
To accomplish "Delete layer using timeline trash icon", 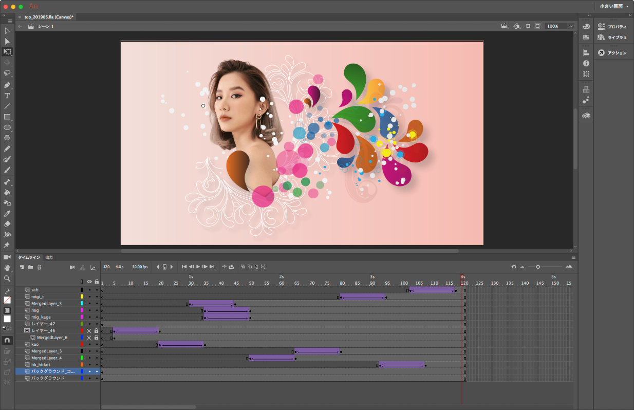I will 40,267.
